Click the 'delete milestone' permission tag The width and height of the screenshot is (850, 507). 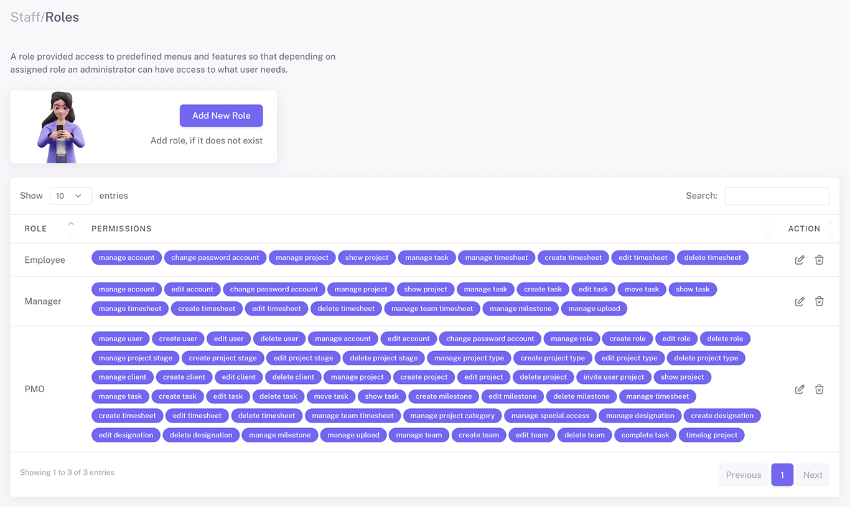(x=581, y=396)
